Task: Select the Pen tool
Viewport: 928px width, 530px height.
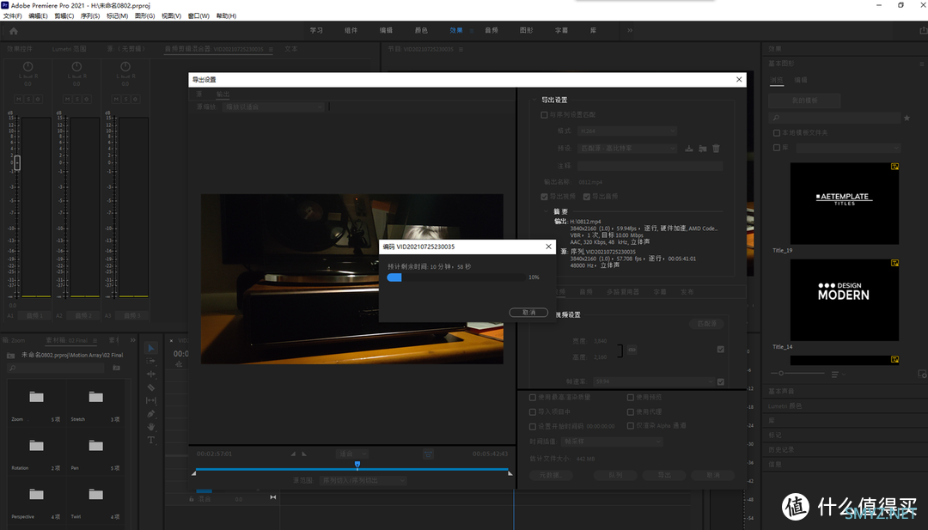Action: click(x=151, y=413)
